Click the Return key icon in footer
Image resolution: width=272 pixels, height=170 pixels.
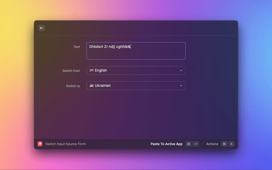click(196, 144)
